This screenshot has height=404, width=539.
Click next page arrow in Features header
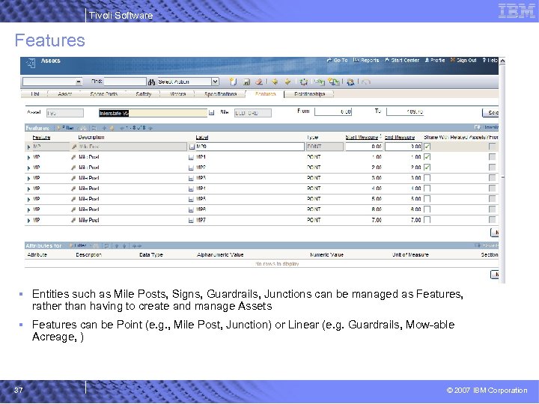pos(150,128)
